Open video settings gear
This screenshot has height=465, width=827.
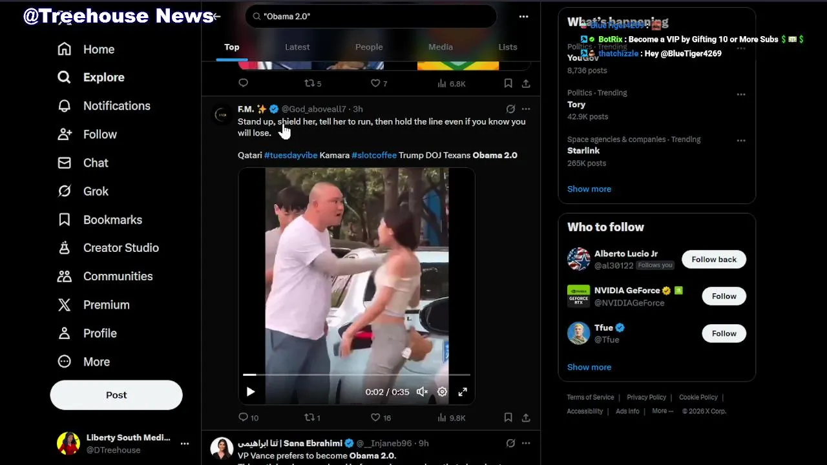[x=442, y=391]
